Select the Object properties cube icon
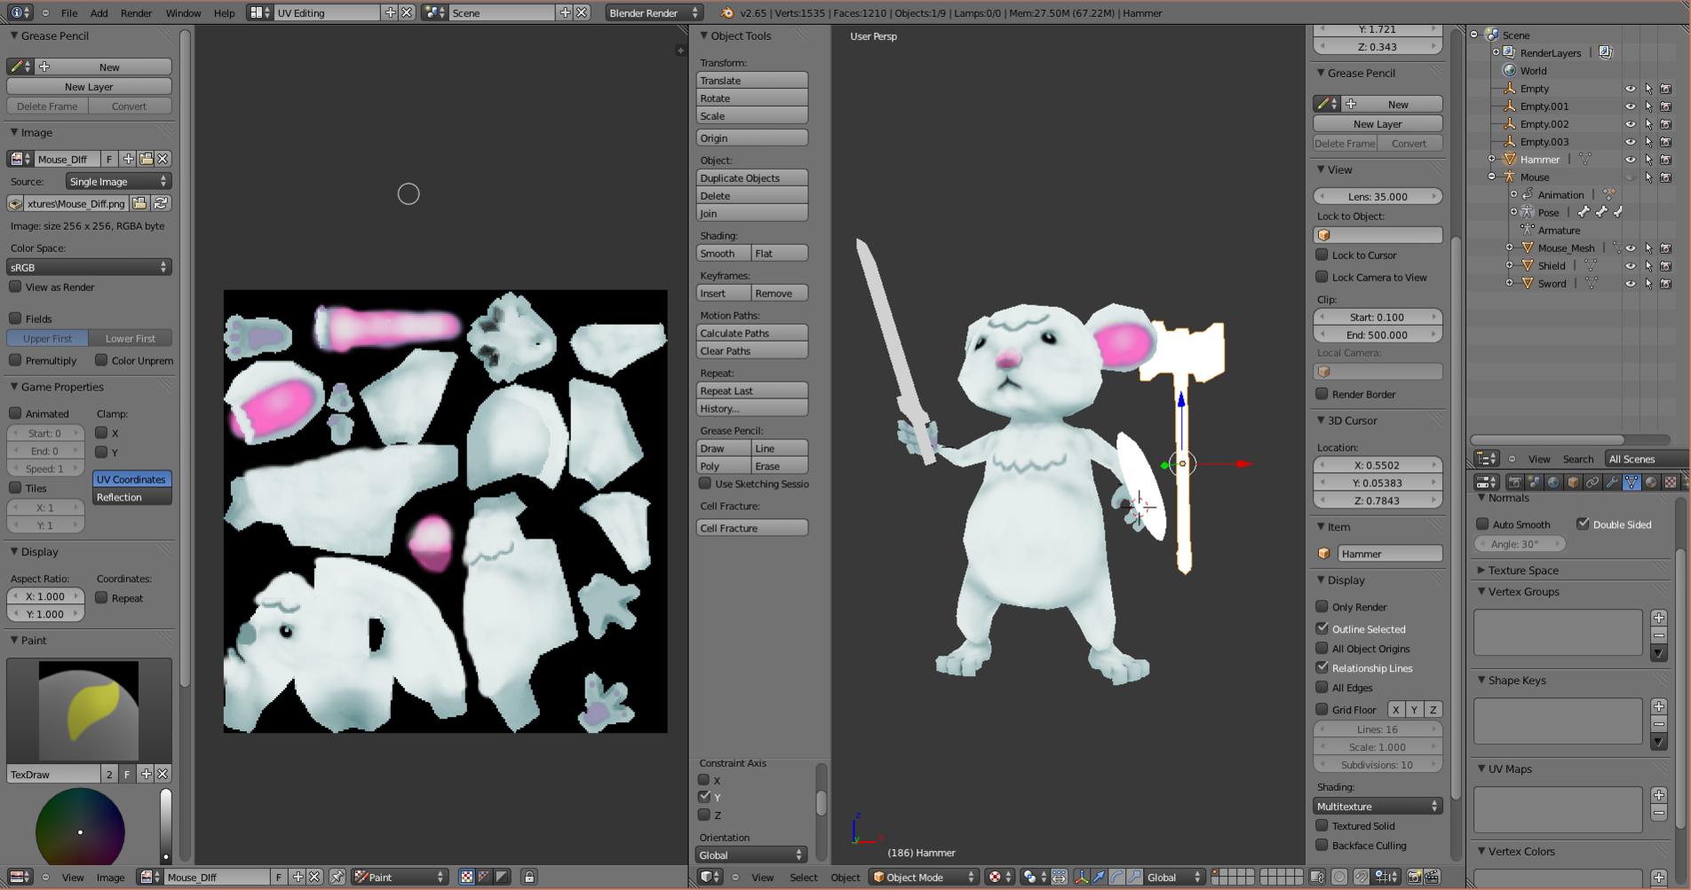 tap(1573, 482)
